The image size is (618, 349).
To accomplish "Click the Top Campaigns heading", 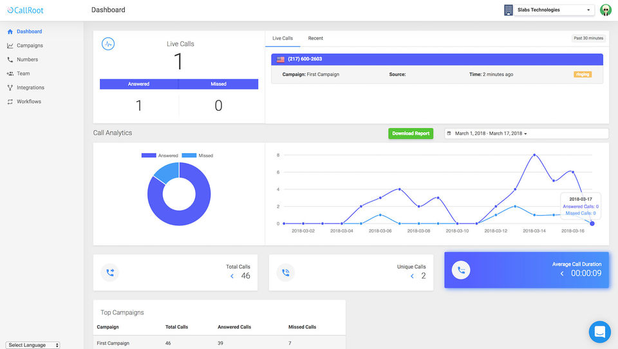I will tap(122, 313).
